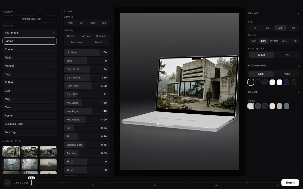Pick the dark brown background swatch

294,82
